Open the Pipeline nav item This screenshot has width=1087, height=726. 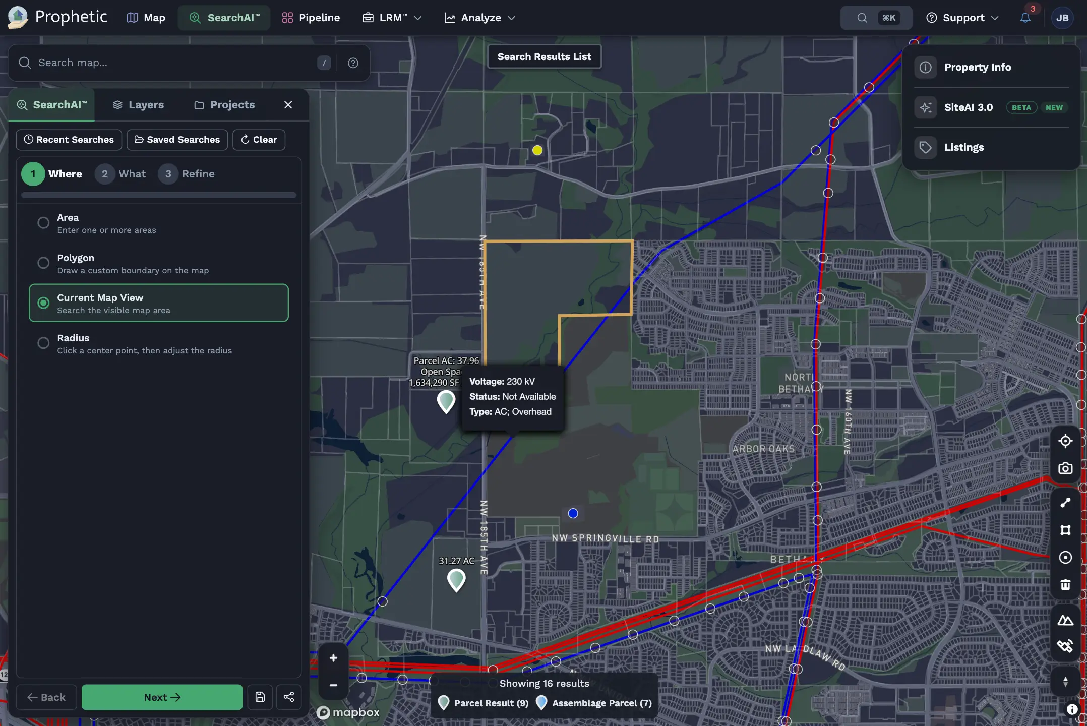point(311,18)
